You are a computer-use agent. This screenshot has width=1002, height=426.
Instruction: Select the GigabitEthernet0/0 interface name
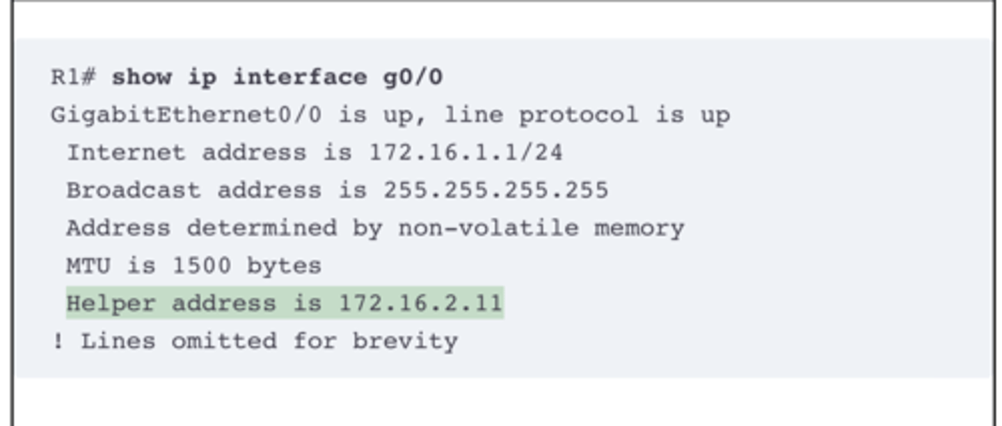click(186, 114)
